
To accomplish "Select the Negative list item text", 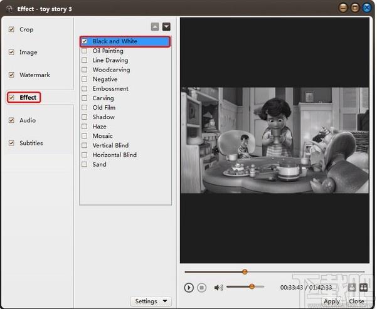I will [x=105, y=79].
